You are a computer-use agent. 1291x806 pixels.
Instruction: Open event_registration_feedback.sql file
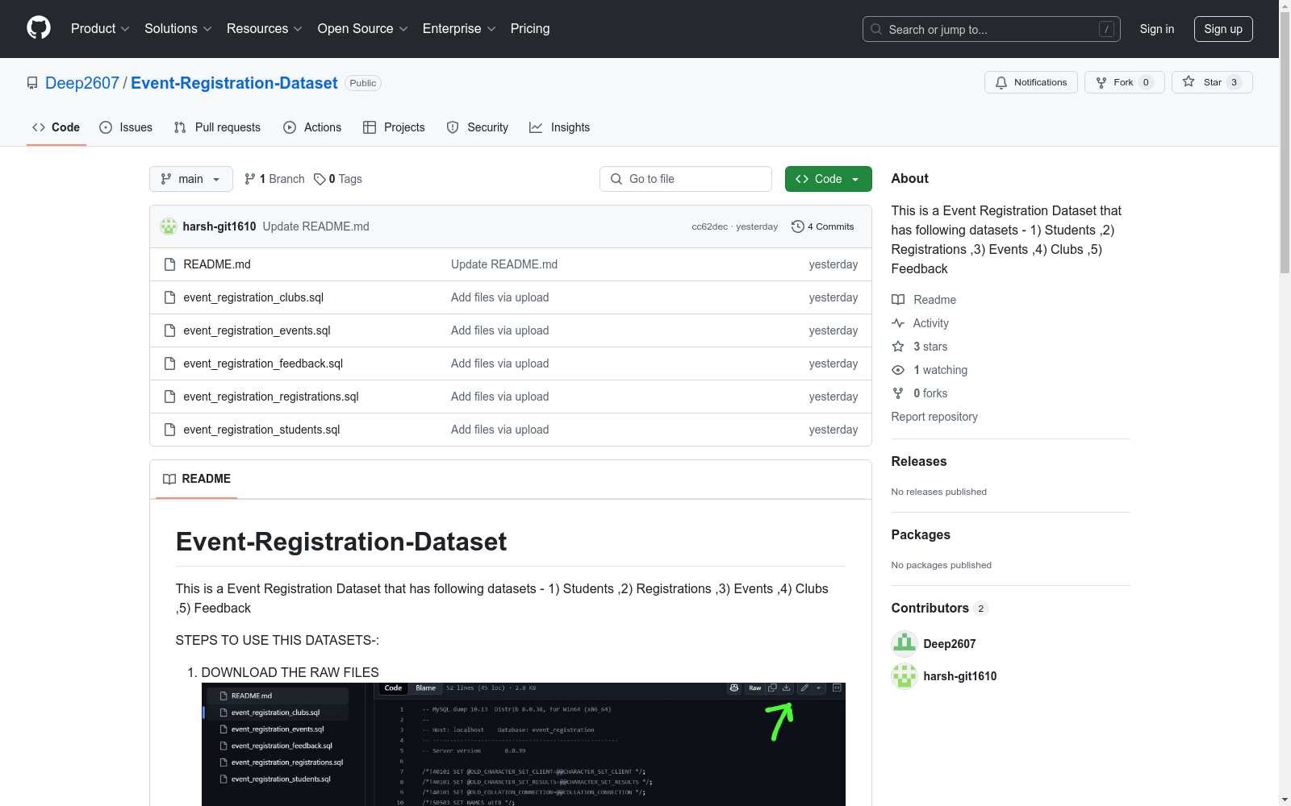263,364
